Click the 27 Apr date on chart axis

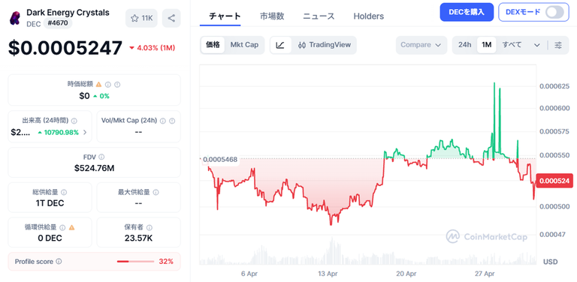tap(485, 274)
